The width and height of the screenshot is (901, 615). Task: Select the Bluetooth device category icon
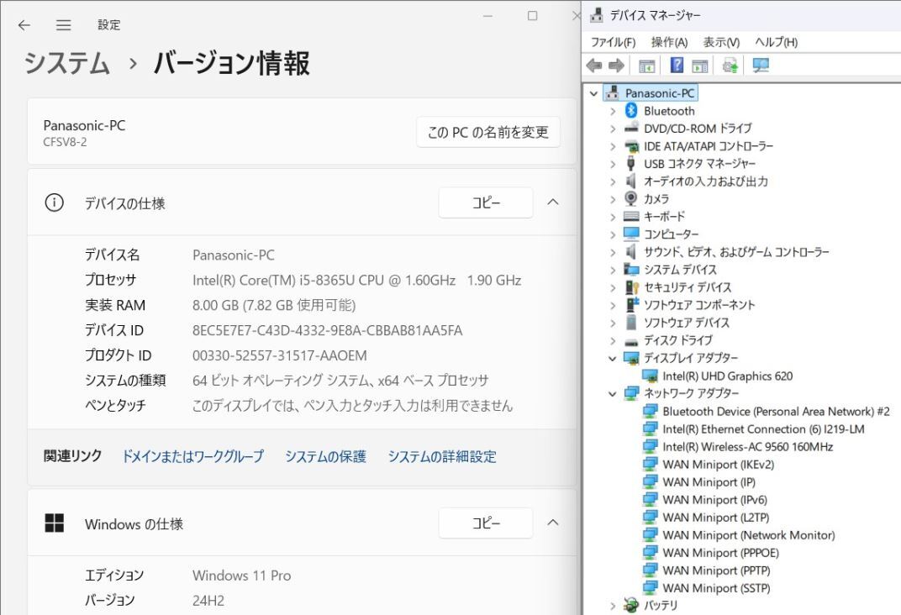click(x=630, y=110)
